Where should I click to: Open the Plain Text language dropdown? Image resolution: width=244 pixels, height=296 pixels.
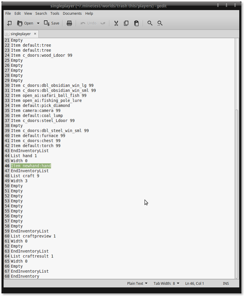coord(137,284)
